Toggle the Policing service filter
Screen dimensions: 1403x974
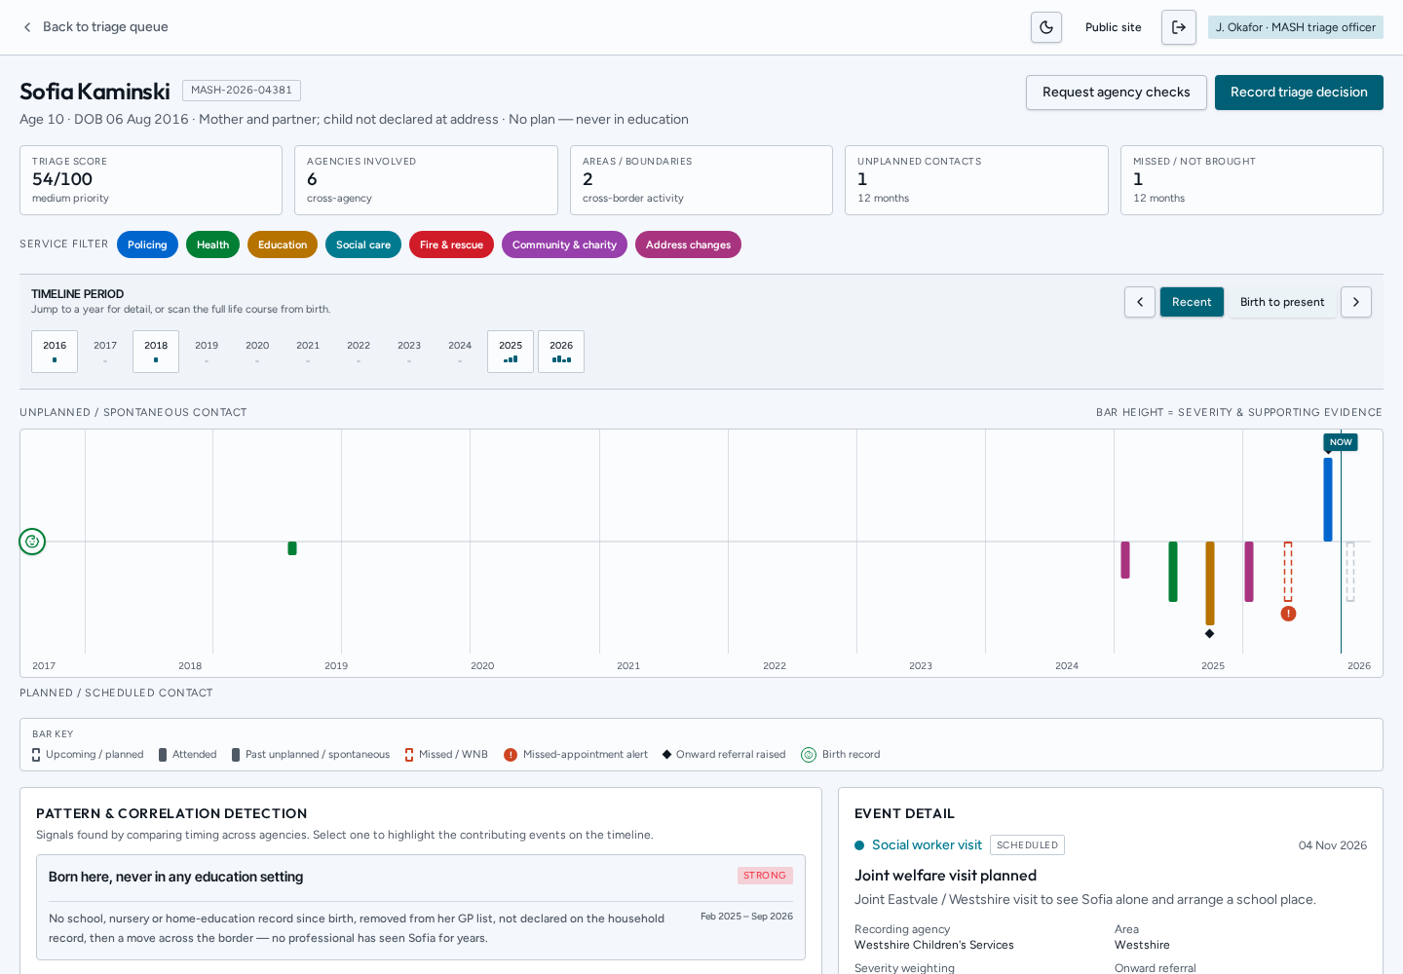[x=147, y=244]
